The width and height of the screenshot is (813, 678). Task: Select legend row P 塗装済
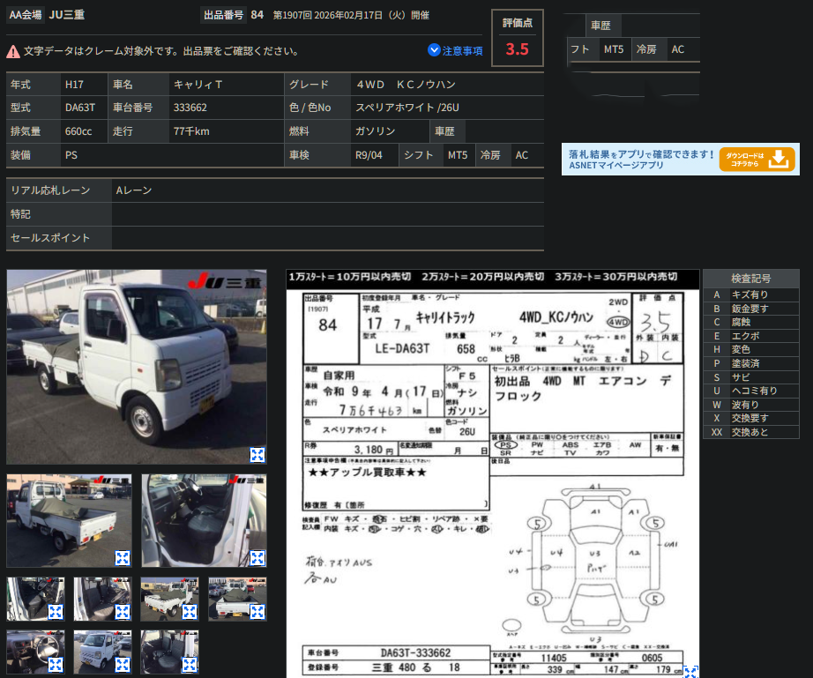(750, 363)
